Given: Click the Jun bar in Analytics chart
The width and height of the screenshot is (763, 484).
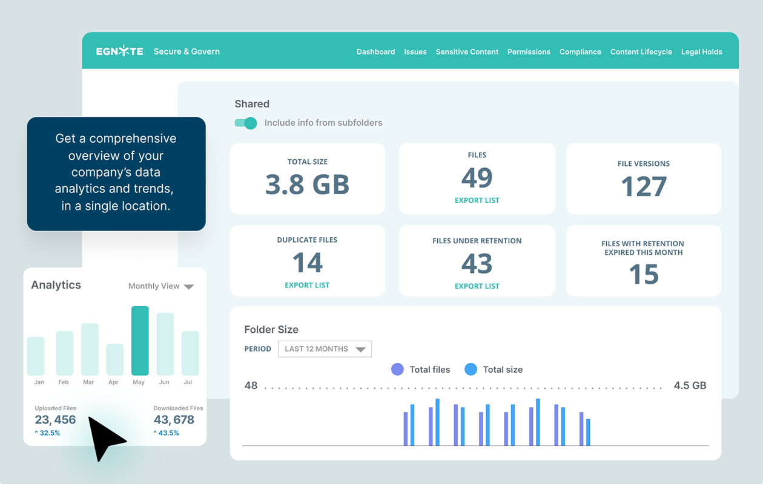Looking at the screenshot, I should [165, 344].
